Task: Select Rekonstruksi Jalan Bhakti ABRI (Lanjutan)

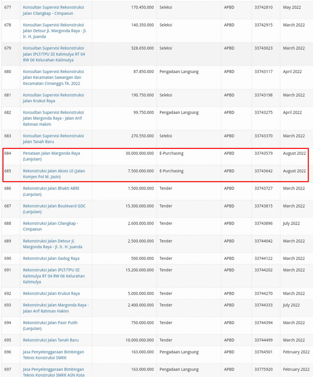Action: (x=51, y=188)
